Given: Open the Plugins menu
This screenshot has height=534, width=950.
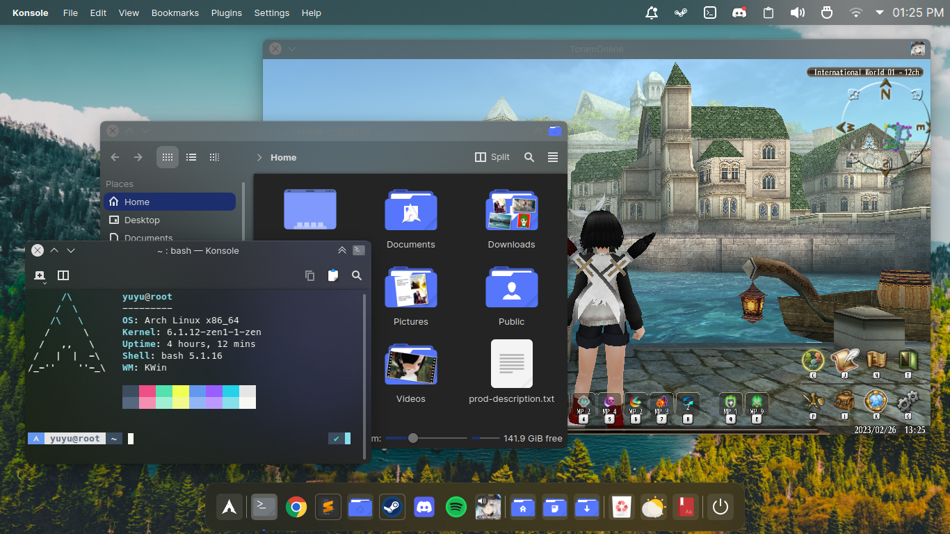Looking at the screenshot, I should pos(227,13).
